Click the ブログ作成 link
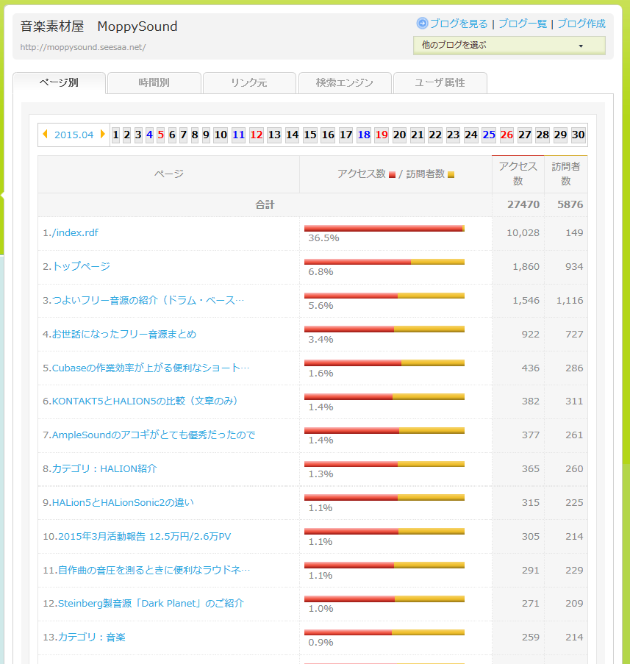Screen dimensions: 630x664 click(x=581, y=24)
